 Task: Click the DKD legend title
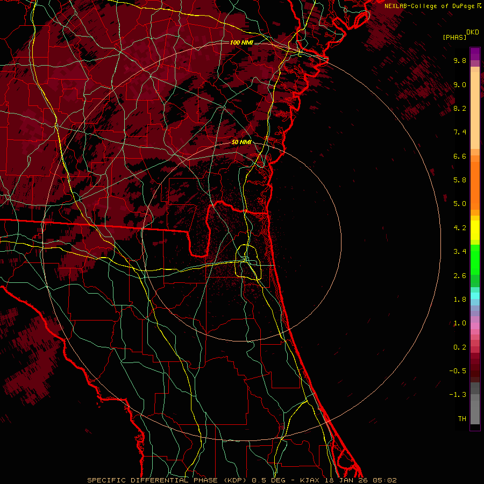[473, 32]
